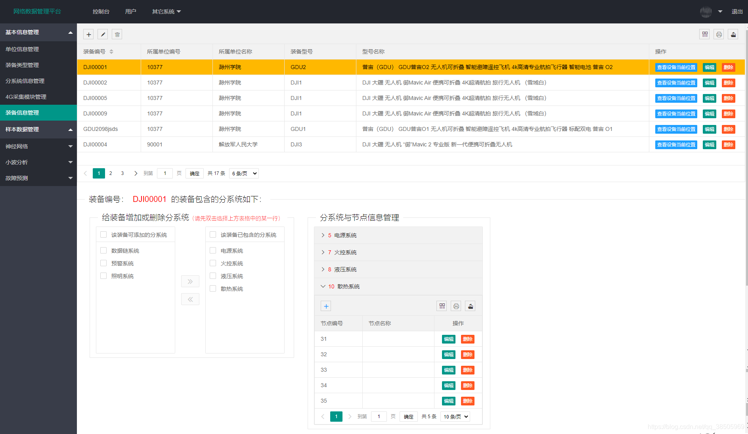Select 分系统信息管理 in sidebar
This screenshot has width=748, height=434.
[38, 81]
